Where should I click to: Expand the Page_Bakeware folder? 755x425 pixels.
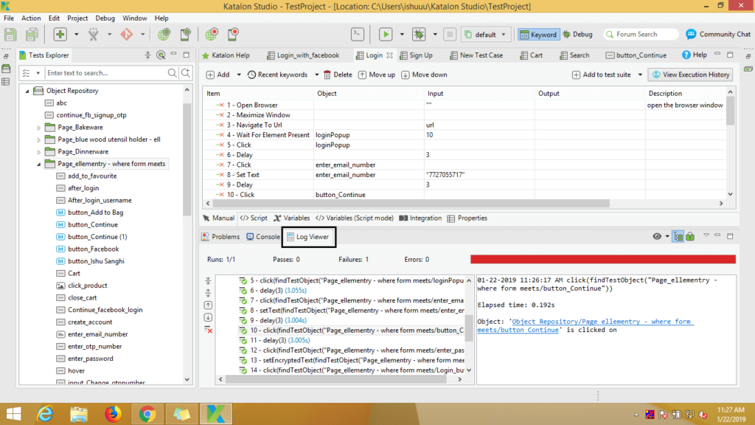pos(39,128)
